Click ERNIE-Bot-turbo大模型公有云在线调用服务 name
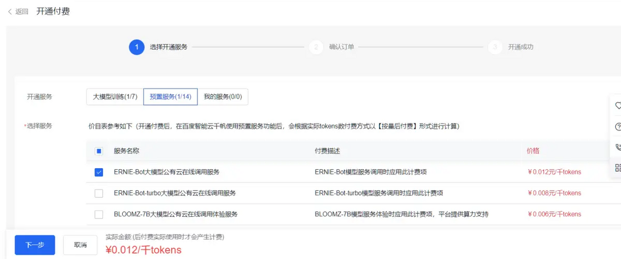Viewport: 621px width, 259px height. click(175, 194)
